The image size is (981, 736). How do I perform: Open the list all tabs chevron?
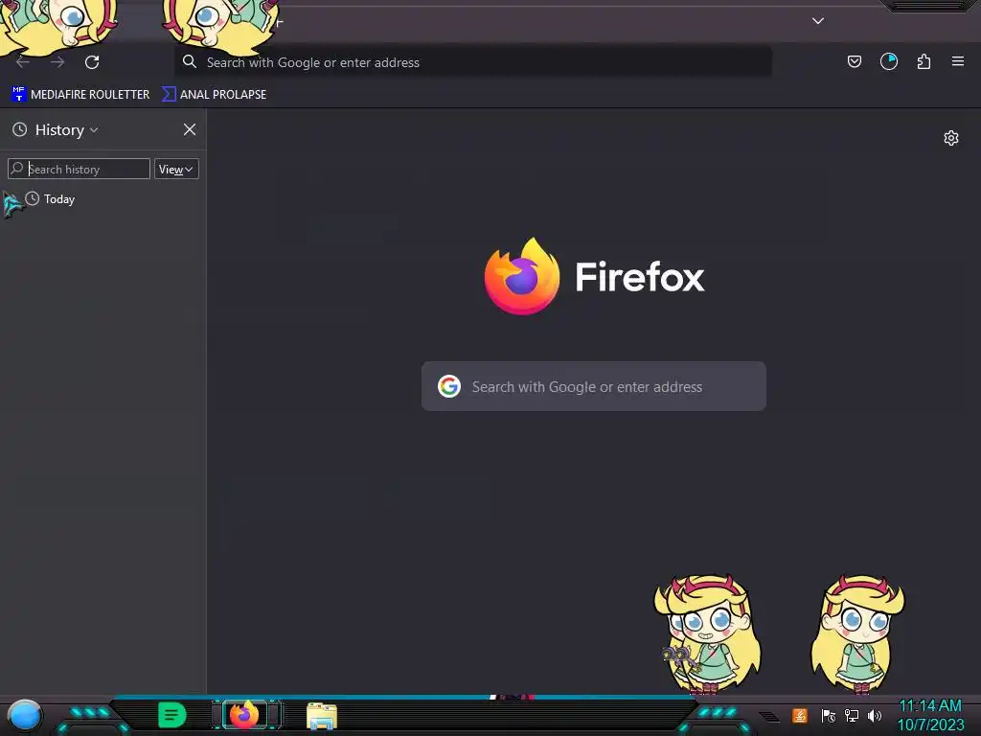(818, 21)
